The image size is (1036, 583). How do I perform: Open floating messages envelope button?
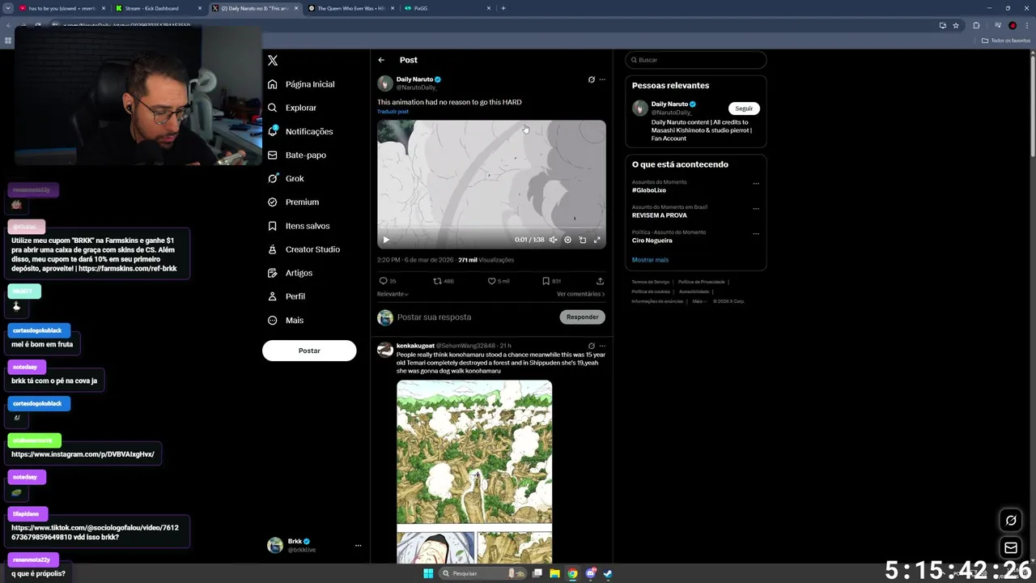pyautogui.click(x=1011, y=548)
